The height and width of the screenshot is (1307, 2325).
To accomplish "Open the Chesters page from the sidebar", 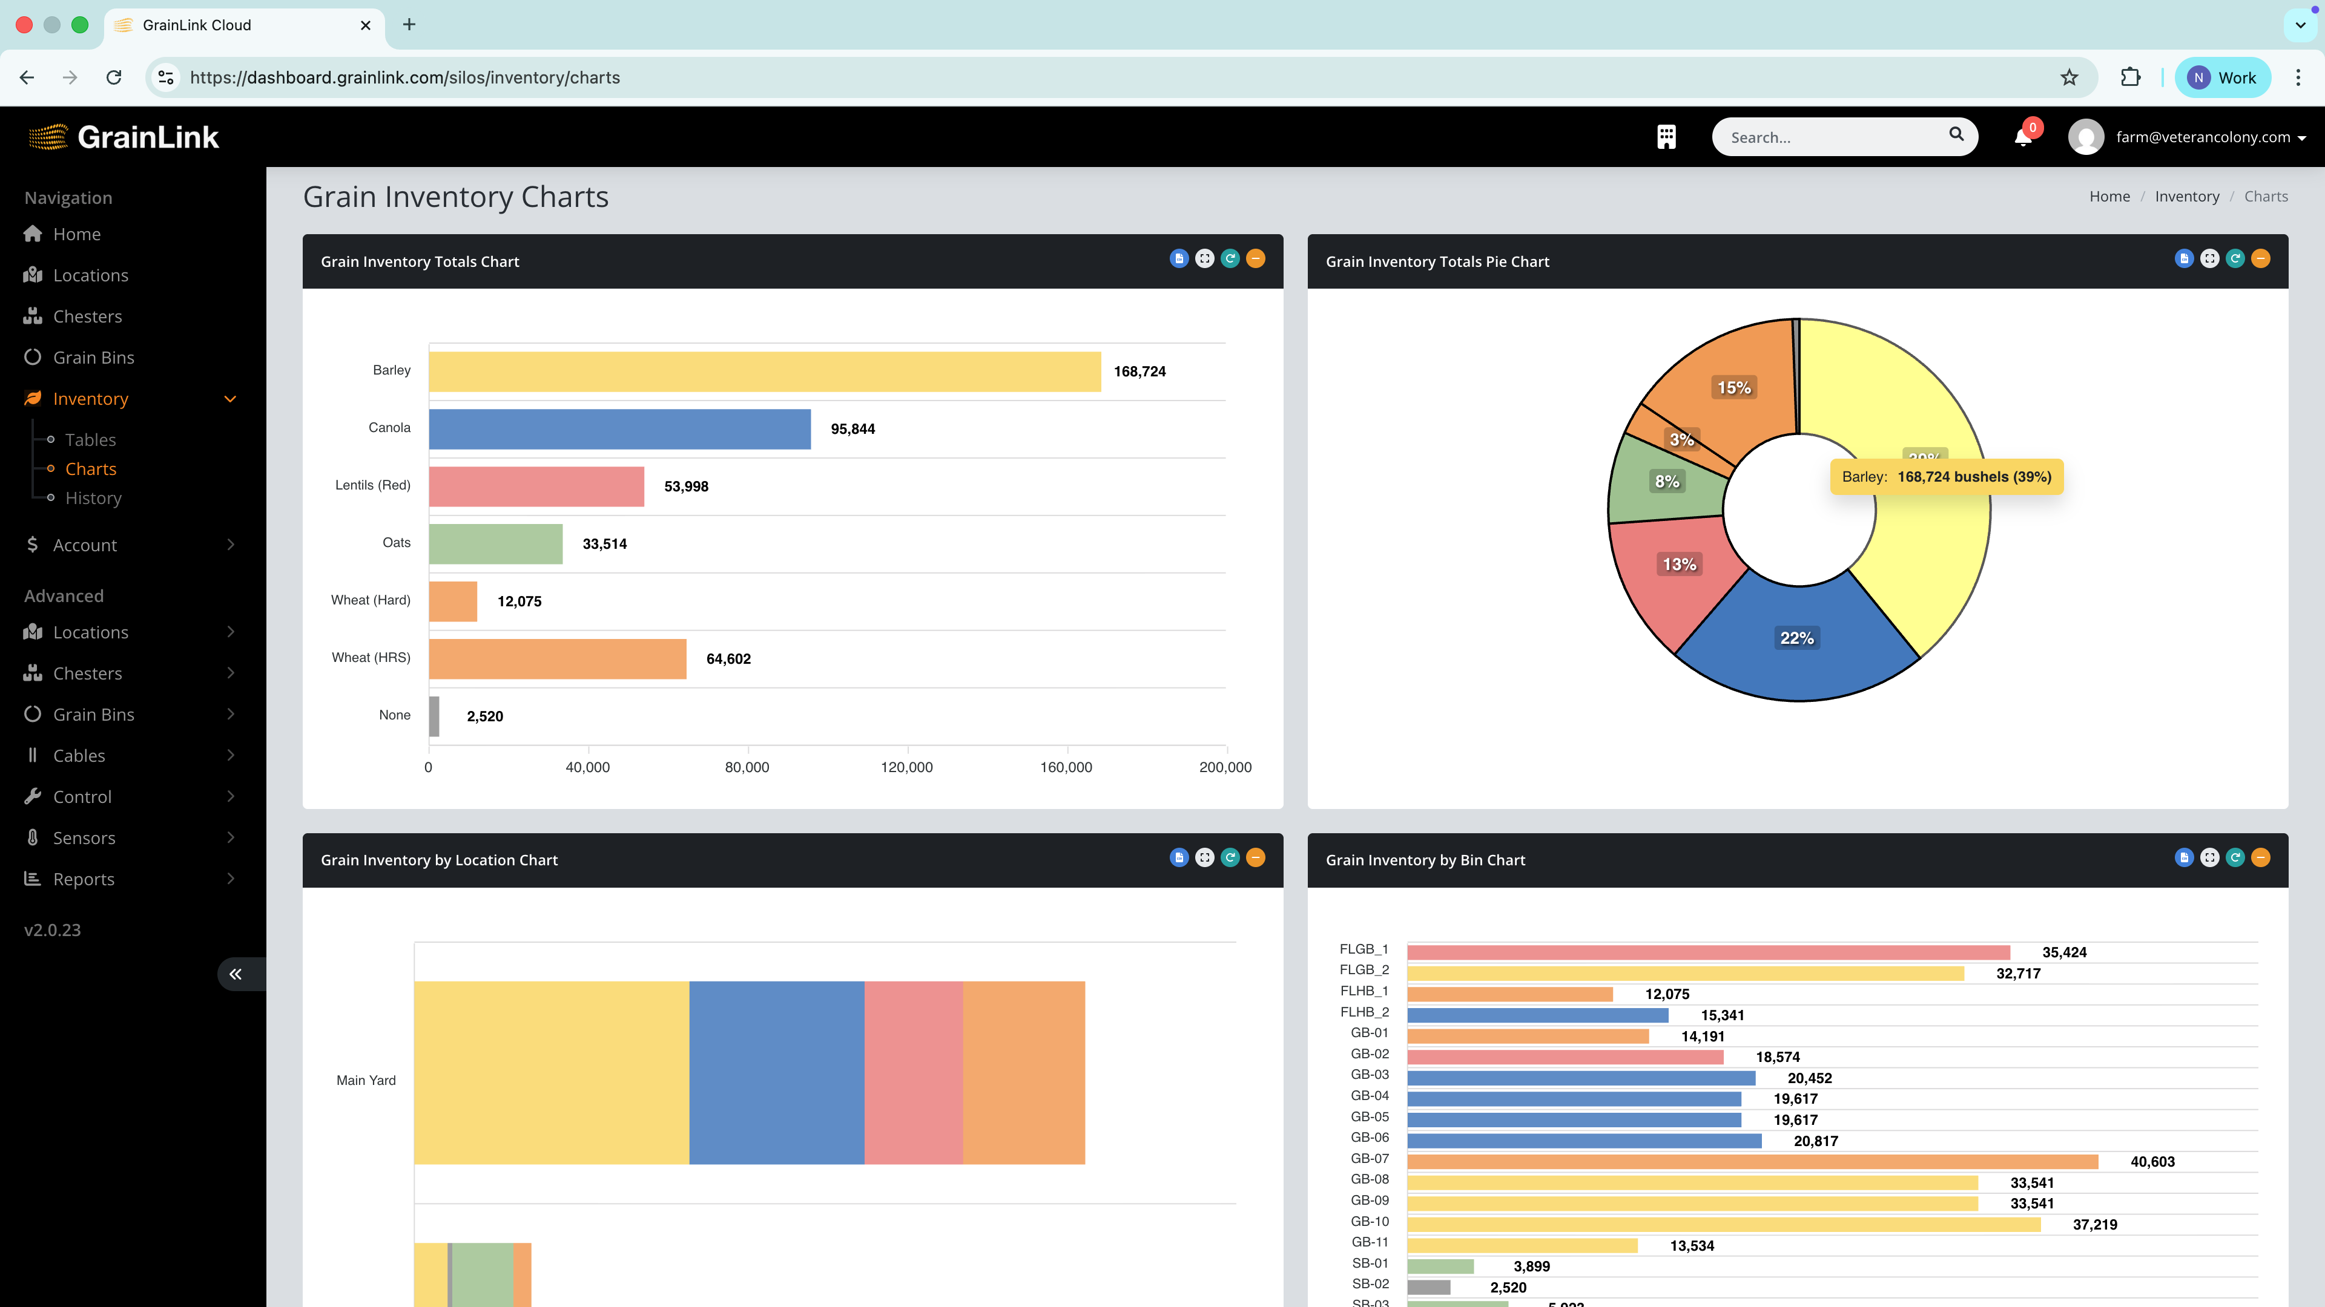I will [x=88, y=316].
